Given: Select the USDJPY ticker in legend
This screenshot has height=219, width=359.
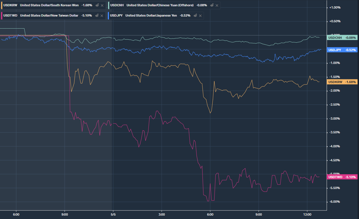Looking at the screenshot, I should click(116, 15).
